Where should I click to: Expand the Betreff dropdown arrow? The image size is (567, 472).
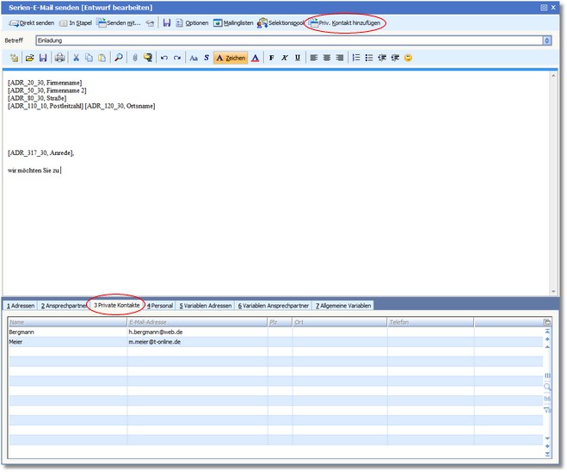(x=547, y=40)
